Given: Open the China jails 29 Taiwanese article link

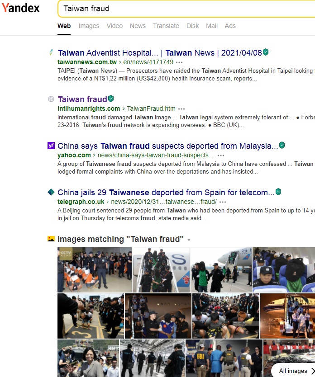Looking at the screenshot, I should coord(166,192).
